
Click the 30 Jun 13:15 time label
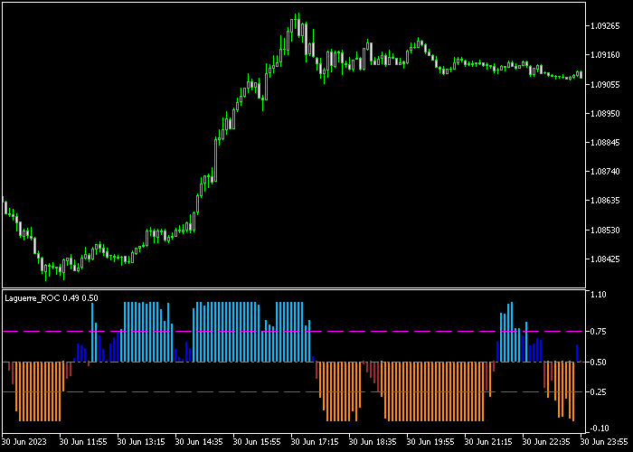click(141, 441)
